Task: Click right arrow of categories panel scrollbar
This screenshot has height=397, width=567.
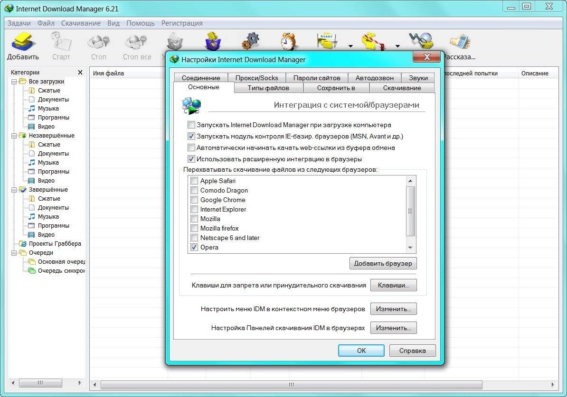Action: point(80,383)
